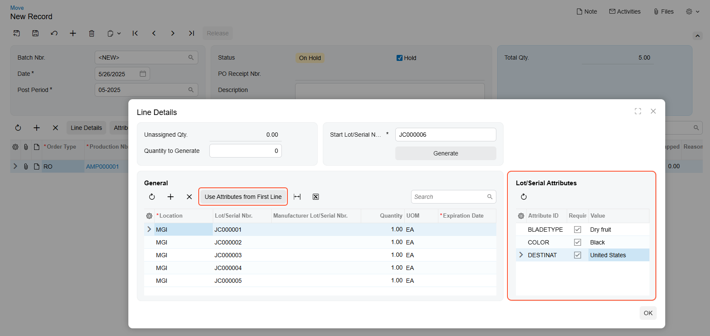The image size is (710, 336).
Task: Click the fit-to-columns icon in General toolbar
Action: 297,197
